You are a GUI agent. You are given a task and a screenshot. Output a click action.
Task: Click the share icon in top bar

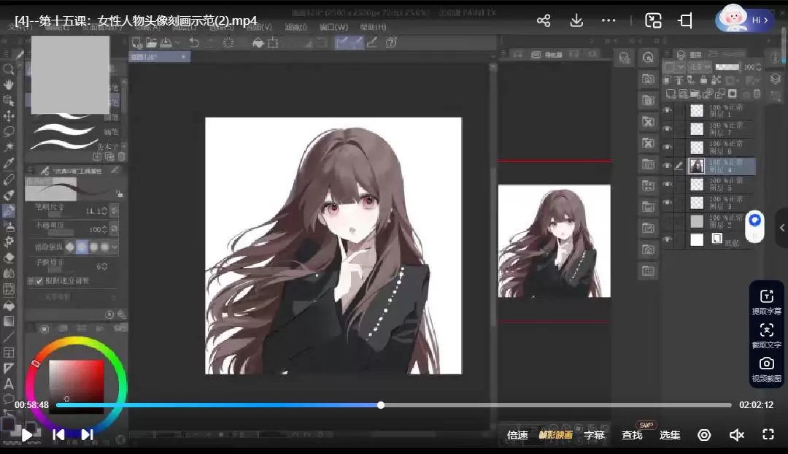[x=544, y=20]
